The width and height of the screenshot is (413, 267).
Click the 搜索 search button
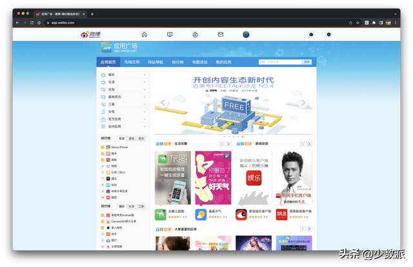coord(307,62)
